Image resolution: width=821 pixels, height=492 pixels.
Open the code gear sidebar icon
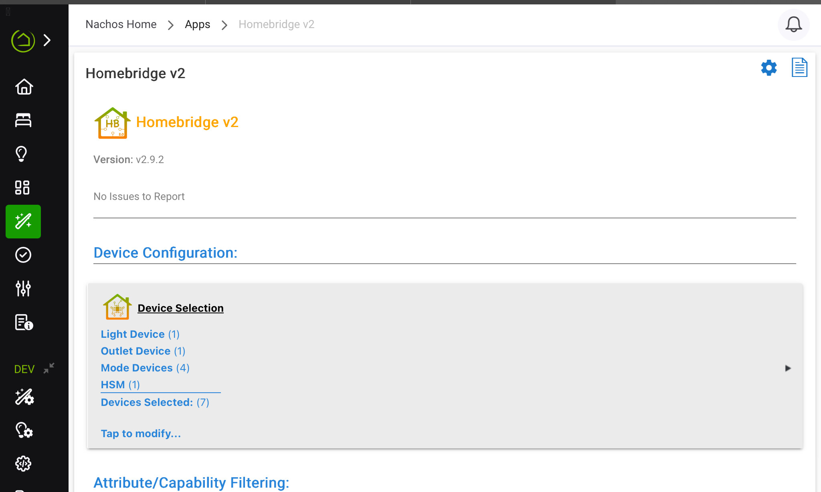point(23,464)
